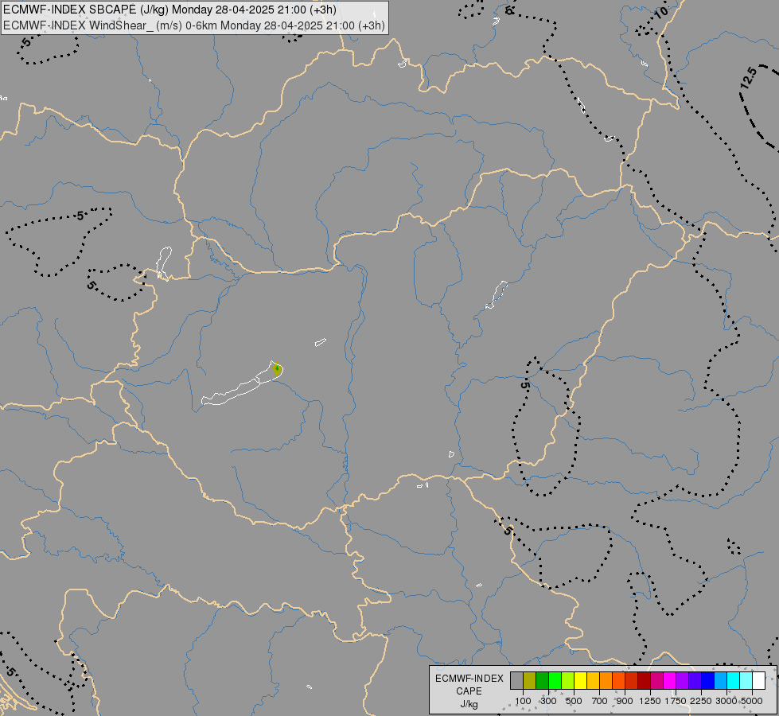
Task: Click the bright cyan legend swatch
Action: point(734,681)
